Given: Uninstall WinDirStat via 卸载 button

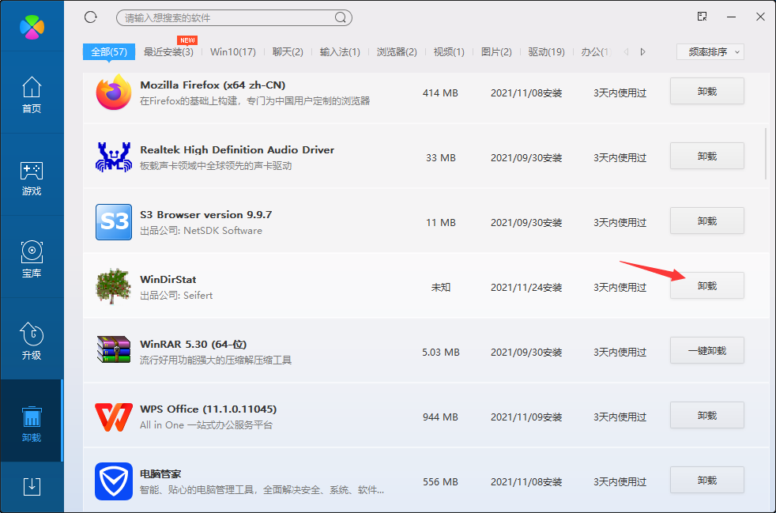Looking at the screenshot, I should click(x=707, y=285).
